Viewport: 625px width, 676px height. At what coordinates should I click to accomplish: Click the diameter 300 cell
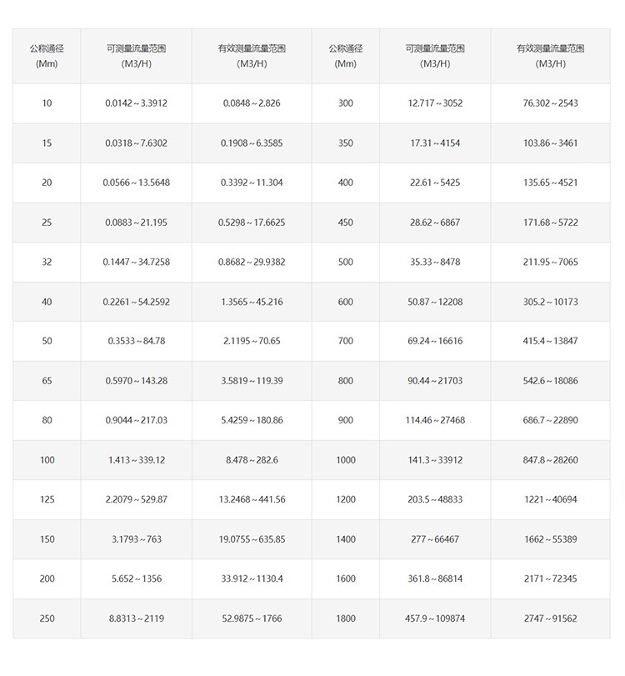[346, 103]
